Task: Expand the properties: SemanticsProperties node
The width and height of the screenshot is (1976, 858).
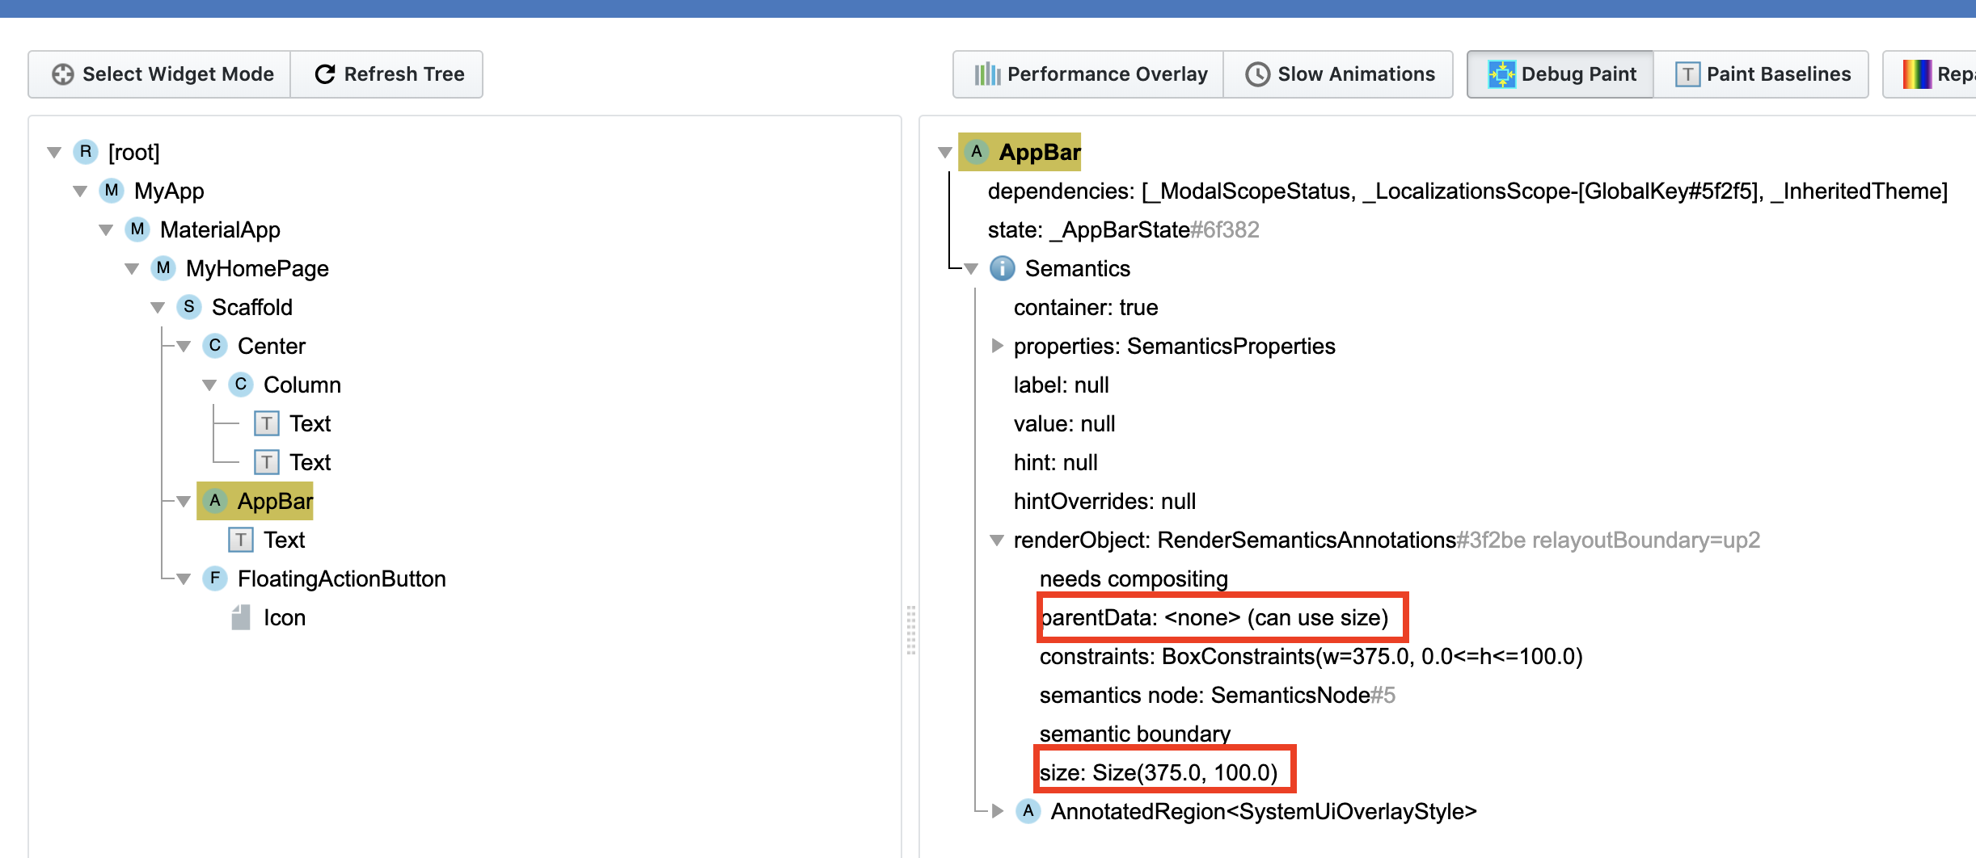Action: coord(997,346)
